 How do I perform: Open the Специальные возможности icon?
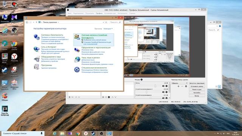click(77, 70)
